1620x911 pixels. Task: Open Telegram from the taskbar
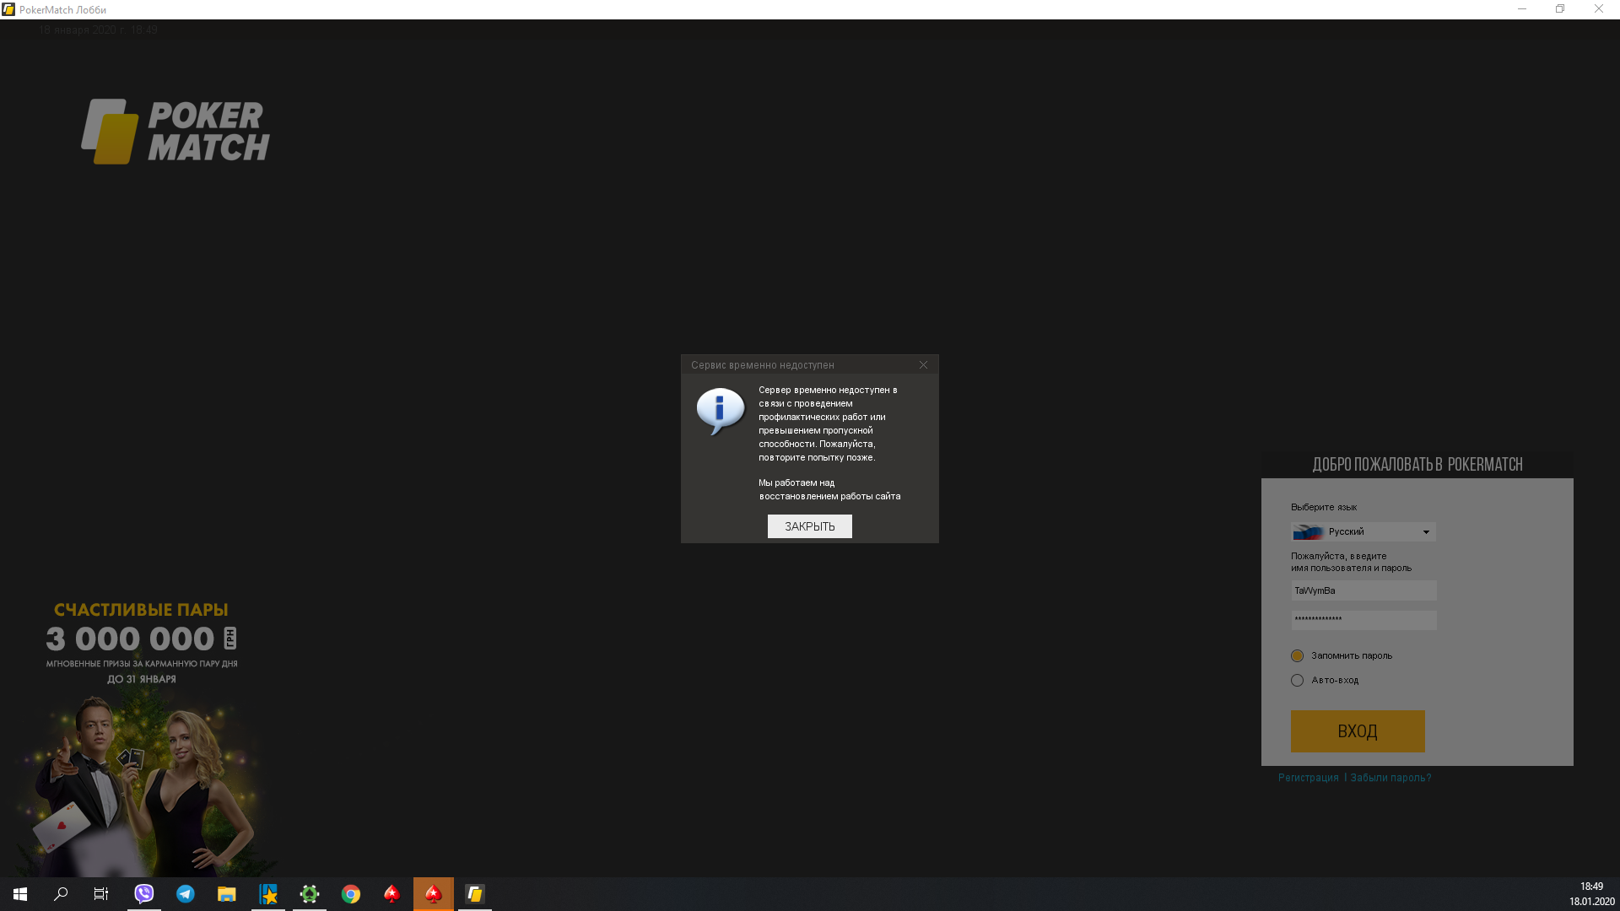click(x=186, y=894)
